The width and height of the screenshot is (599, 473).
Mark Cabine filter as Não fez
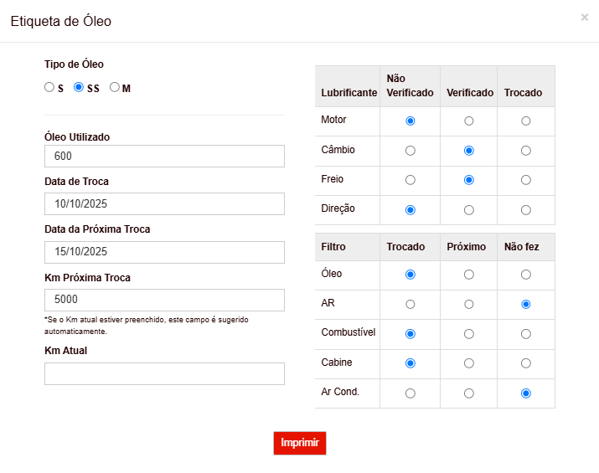coord(525,363)
